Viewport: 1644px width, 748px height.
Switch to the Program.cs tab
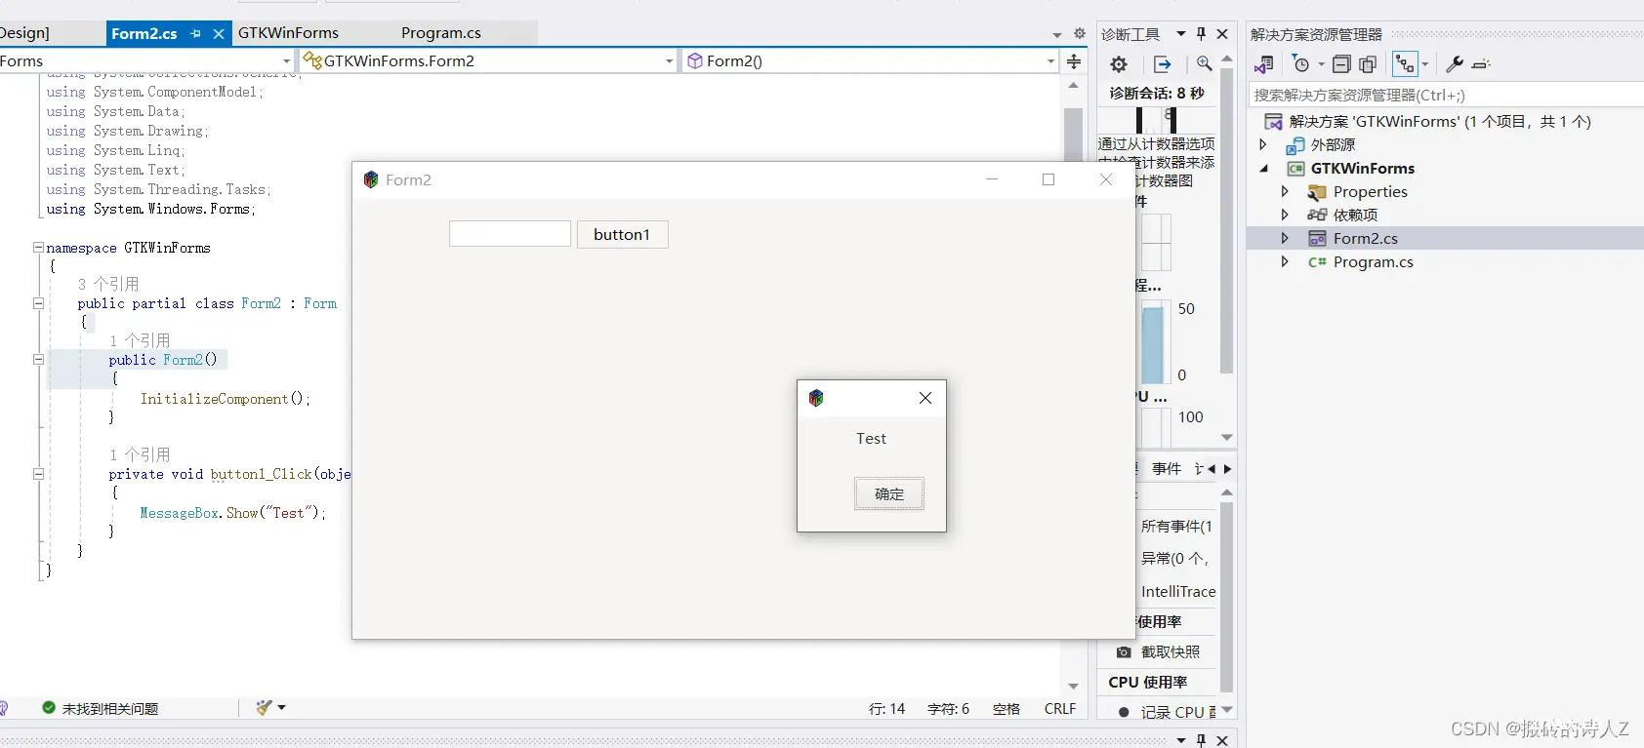coord(440,33)
